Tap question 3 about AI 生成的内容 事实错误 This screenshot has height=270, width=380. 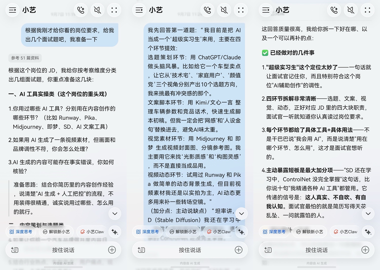[x=61, y=167]
